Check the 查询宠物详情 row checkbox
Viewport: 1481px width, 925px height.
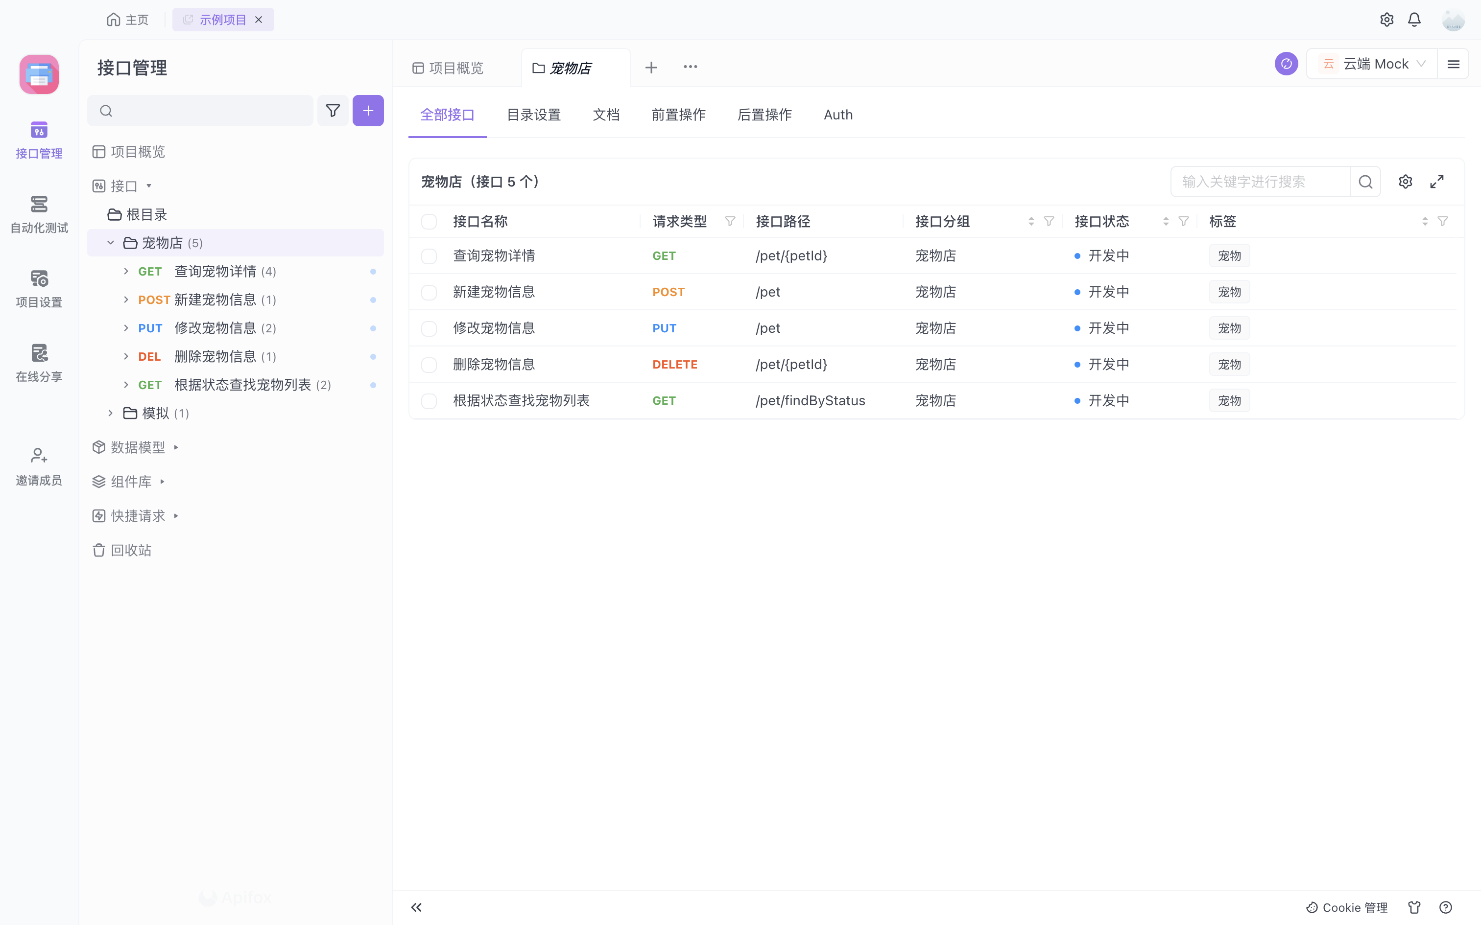tap(429, 255)
